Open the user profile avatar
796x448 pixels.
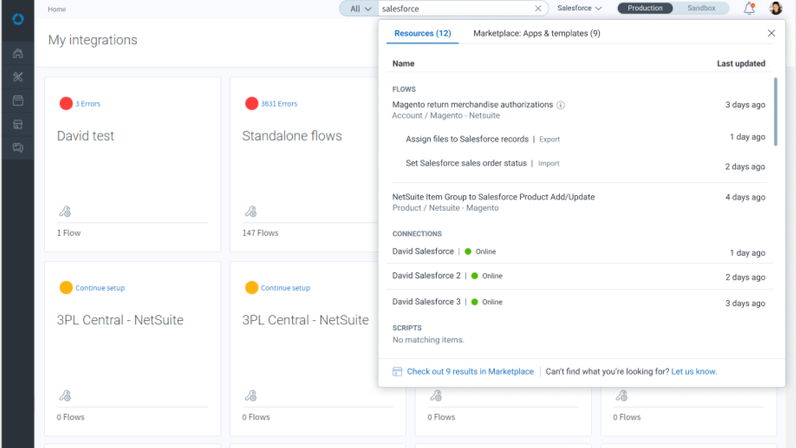(776, 8)
